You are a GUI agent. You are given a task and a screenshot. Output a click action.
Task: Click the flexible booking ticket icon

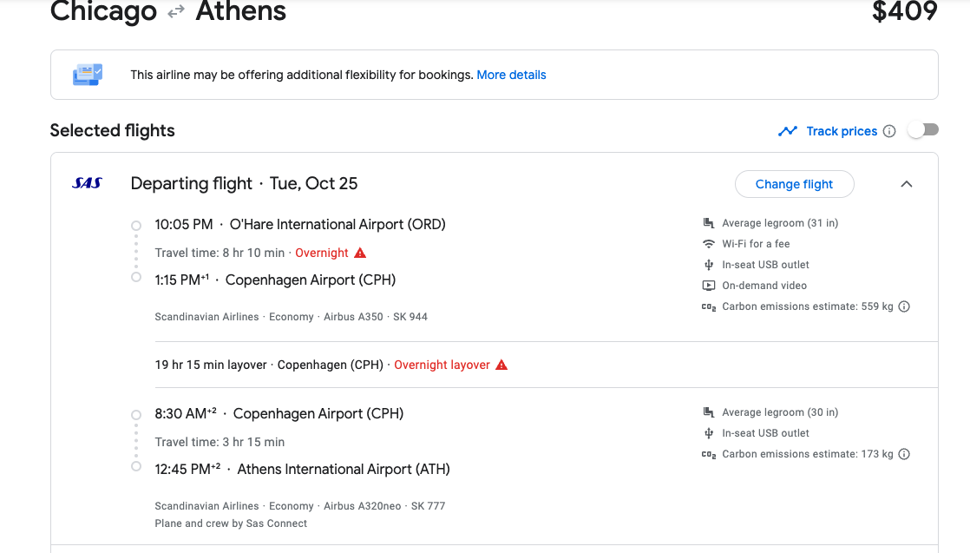click(88, 75)
